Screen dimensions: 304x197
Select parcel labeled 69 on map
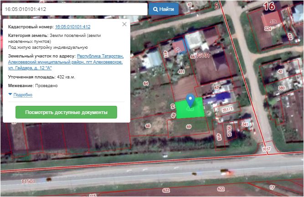[188, 126]
